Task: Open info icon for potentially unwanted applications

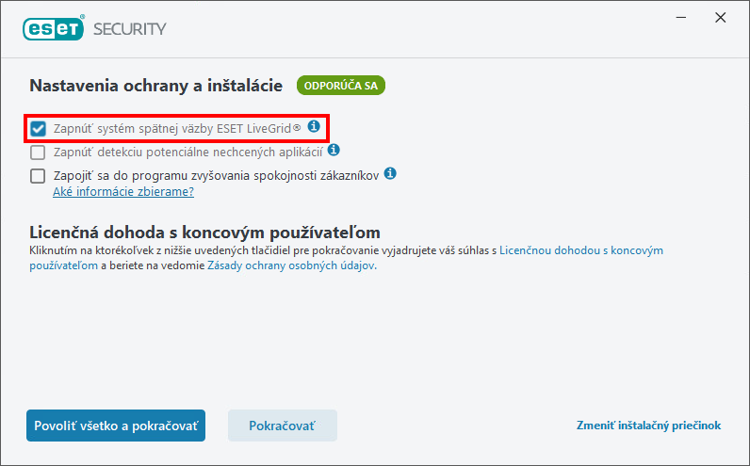Action: (x=334, y=150)
